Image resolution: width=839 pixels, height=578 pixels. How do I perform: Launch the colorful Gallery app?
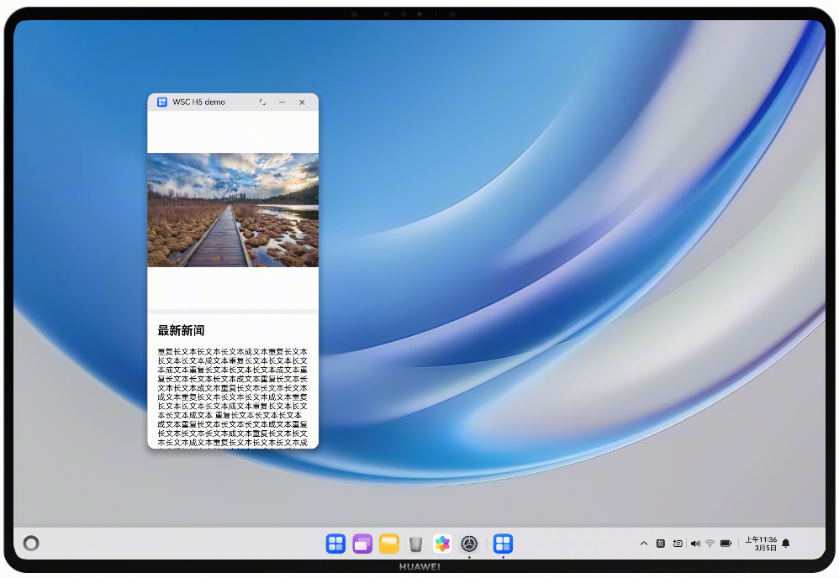coord(442,544)
